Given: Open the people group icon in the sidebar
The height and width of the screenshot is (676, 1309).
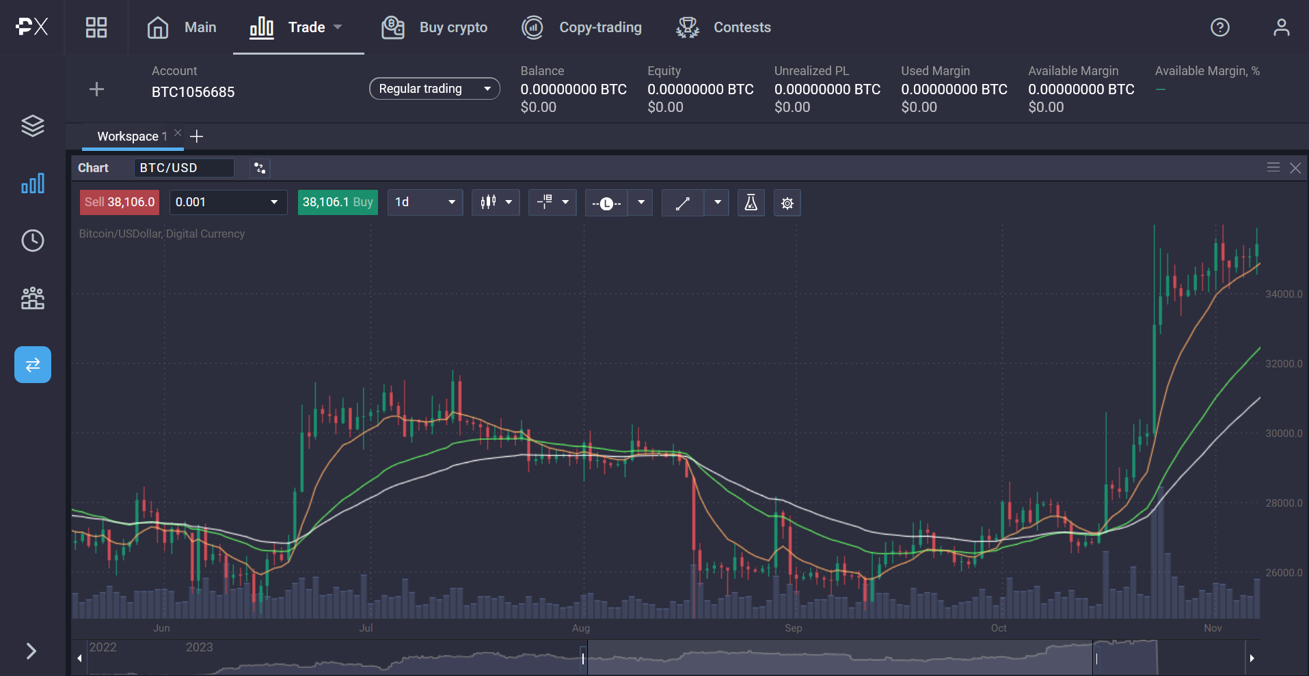Looking at the screenshot, I should [33, 298].
